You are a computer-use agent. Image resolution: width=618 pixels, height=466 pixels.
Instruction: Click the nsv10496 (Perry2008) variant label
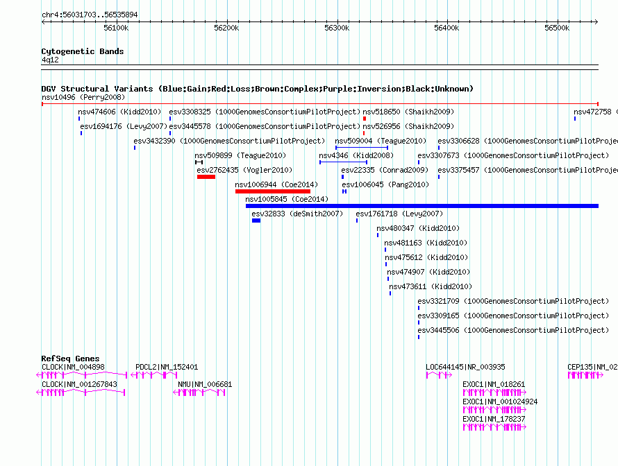(83, 97)
